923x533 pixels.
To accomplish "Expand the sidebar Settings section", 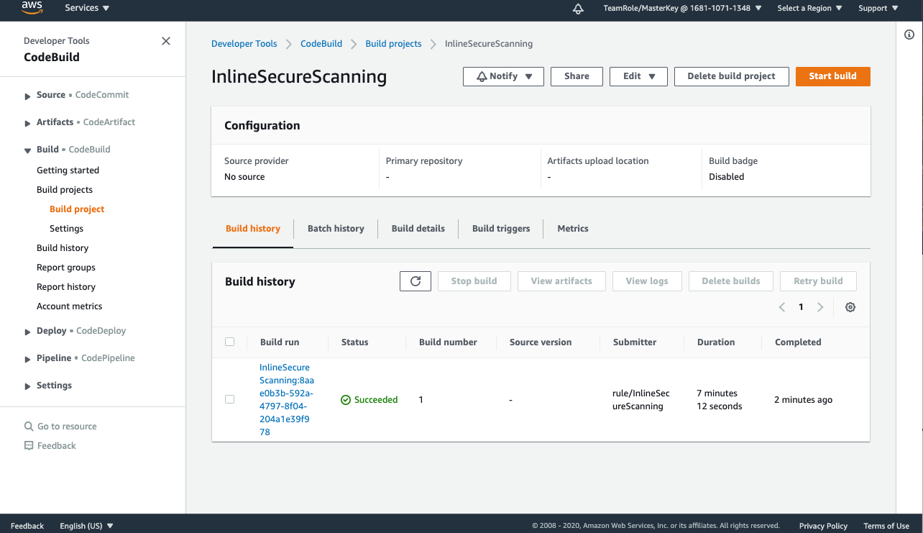I will click(x=27, y=386).
